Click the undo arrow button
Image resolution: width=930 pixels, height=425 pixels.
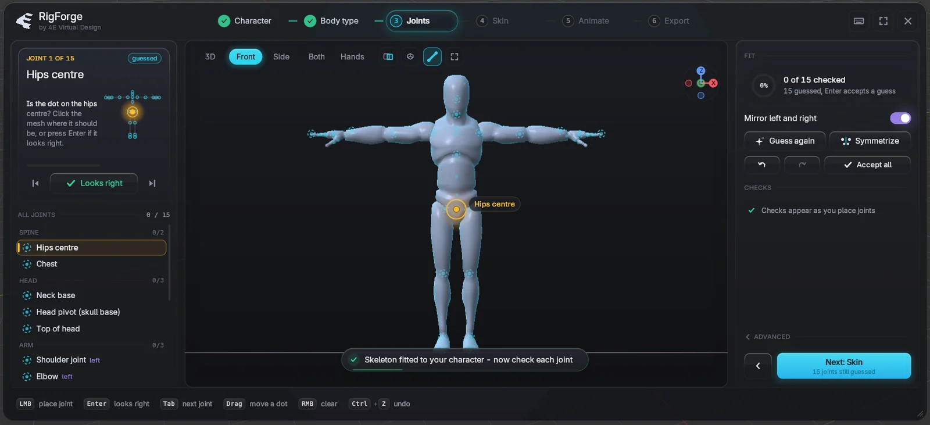(x=762, y=165)
